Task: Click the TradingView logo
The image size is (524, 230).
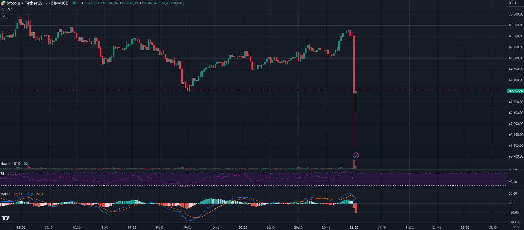Action: point(5,218)
